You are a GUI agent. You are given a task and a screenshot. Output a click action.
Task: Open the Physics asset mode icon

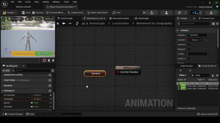coord(211,13)
